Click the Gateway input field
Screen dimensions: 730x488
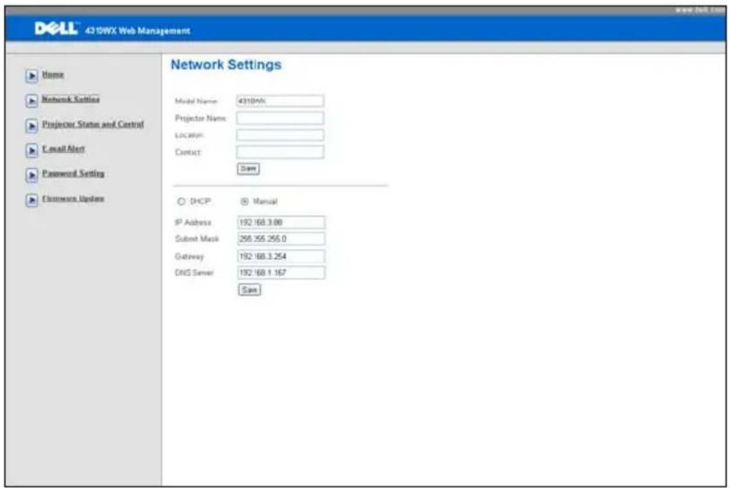[x=281, y=256]
